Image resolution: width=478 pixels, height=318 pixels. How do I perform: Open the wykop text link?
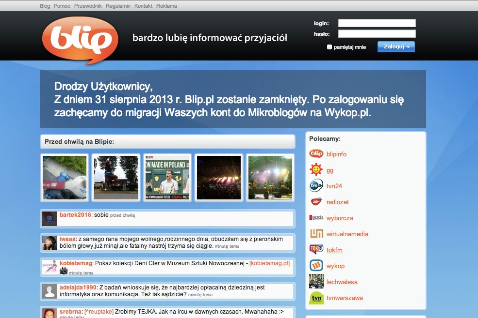tap(335, 266)
